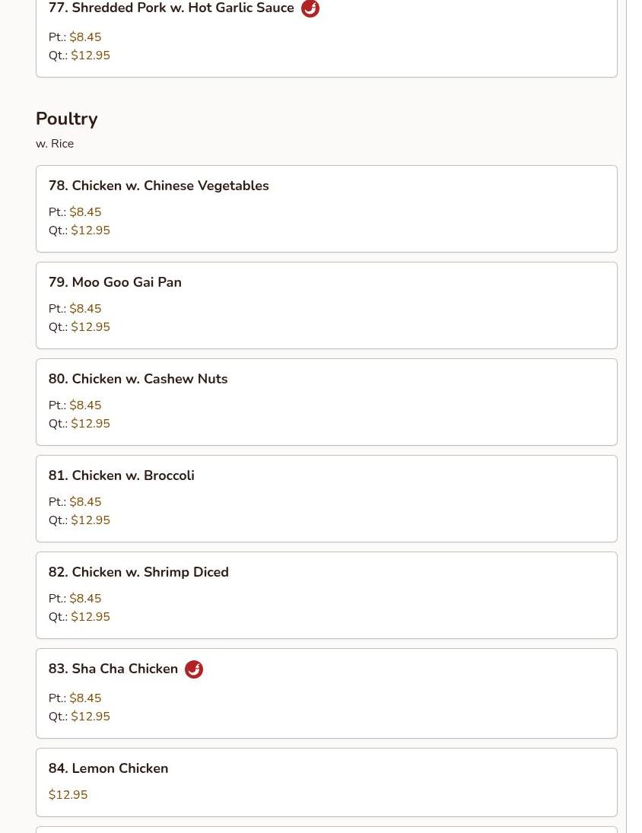Click pint price for Sha Cha Chicken

85,698
